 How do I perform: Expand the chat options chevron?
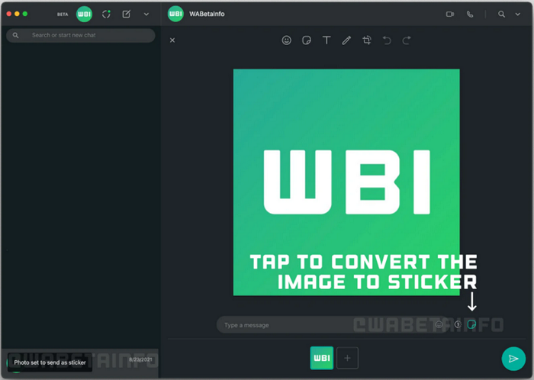pos(518,14)
